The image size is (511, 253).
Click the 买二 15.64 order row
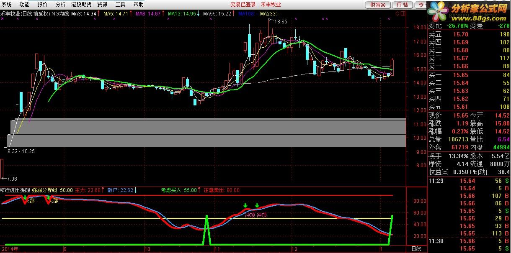pyautogui.click(x=469, y=83)
